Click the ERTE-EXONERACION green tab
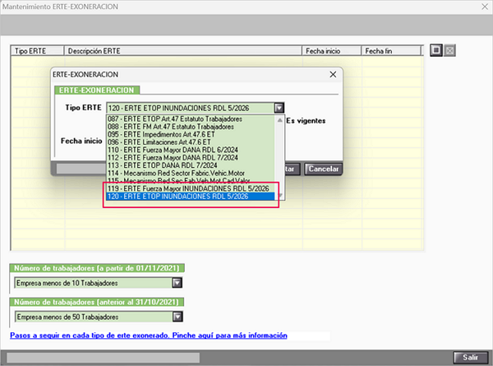 (x=97, y=90)
